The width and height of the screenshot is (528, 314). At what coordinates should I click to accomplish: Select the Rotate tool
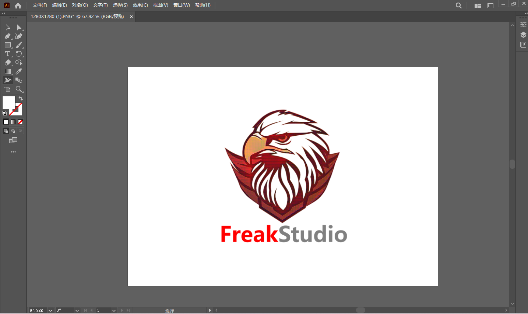pyautogui.click(x=19, y=54)
